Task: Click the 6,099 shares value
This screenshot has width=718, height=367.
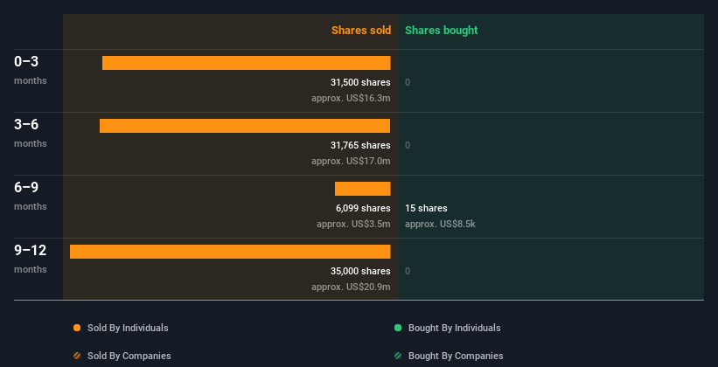Action: (363, 208)
